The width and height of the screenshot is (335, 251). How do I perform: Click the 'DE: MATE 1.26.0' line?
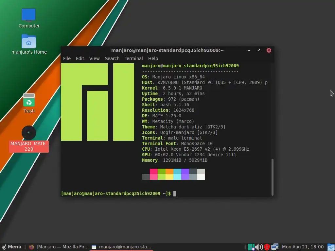click(x=162, y=116)
